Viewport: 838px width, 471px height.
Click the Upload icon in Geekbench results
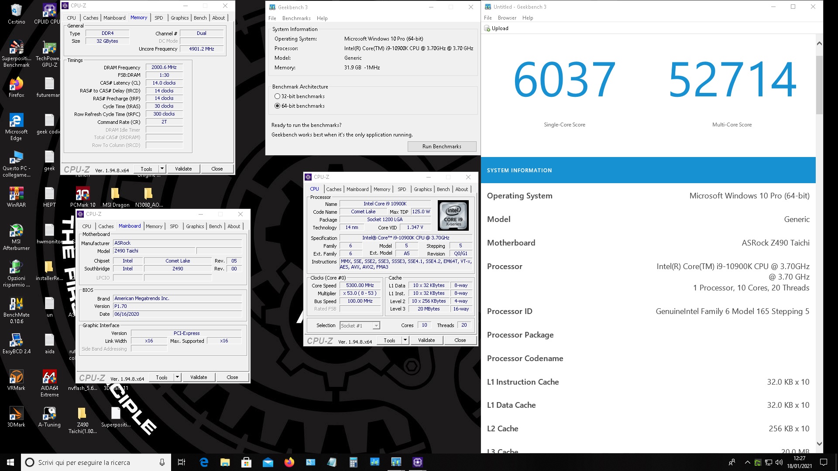click(487, 28)
